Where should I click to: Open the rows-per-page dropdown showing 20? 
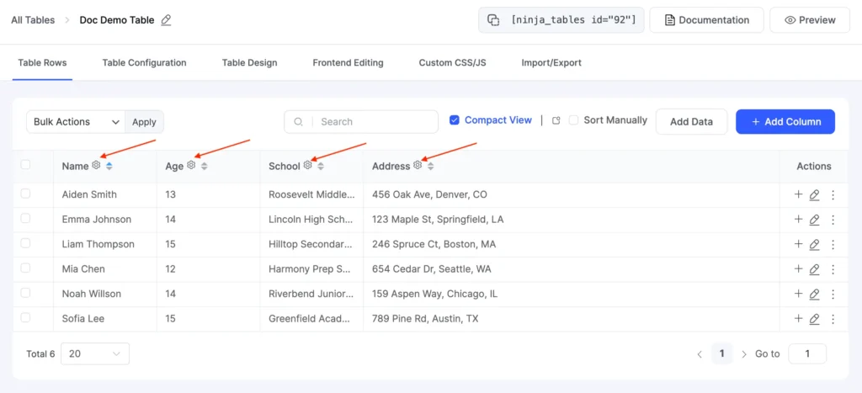click(x=95, y=354)
